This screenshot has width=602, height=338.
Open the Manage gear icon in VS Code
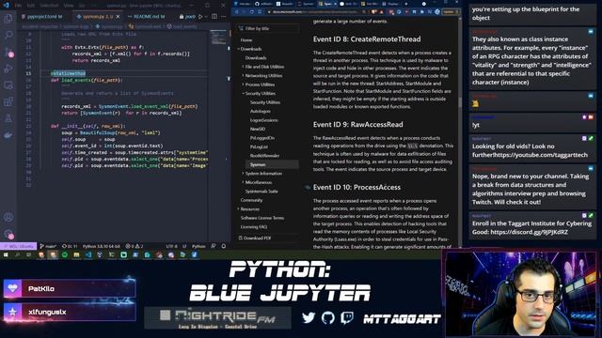(x=8, y=234)
